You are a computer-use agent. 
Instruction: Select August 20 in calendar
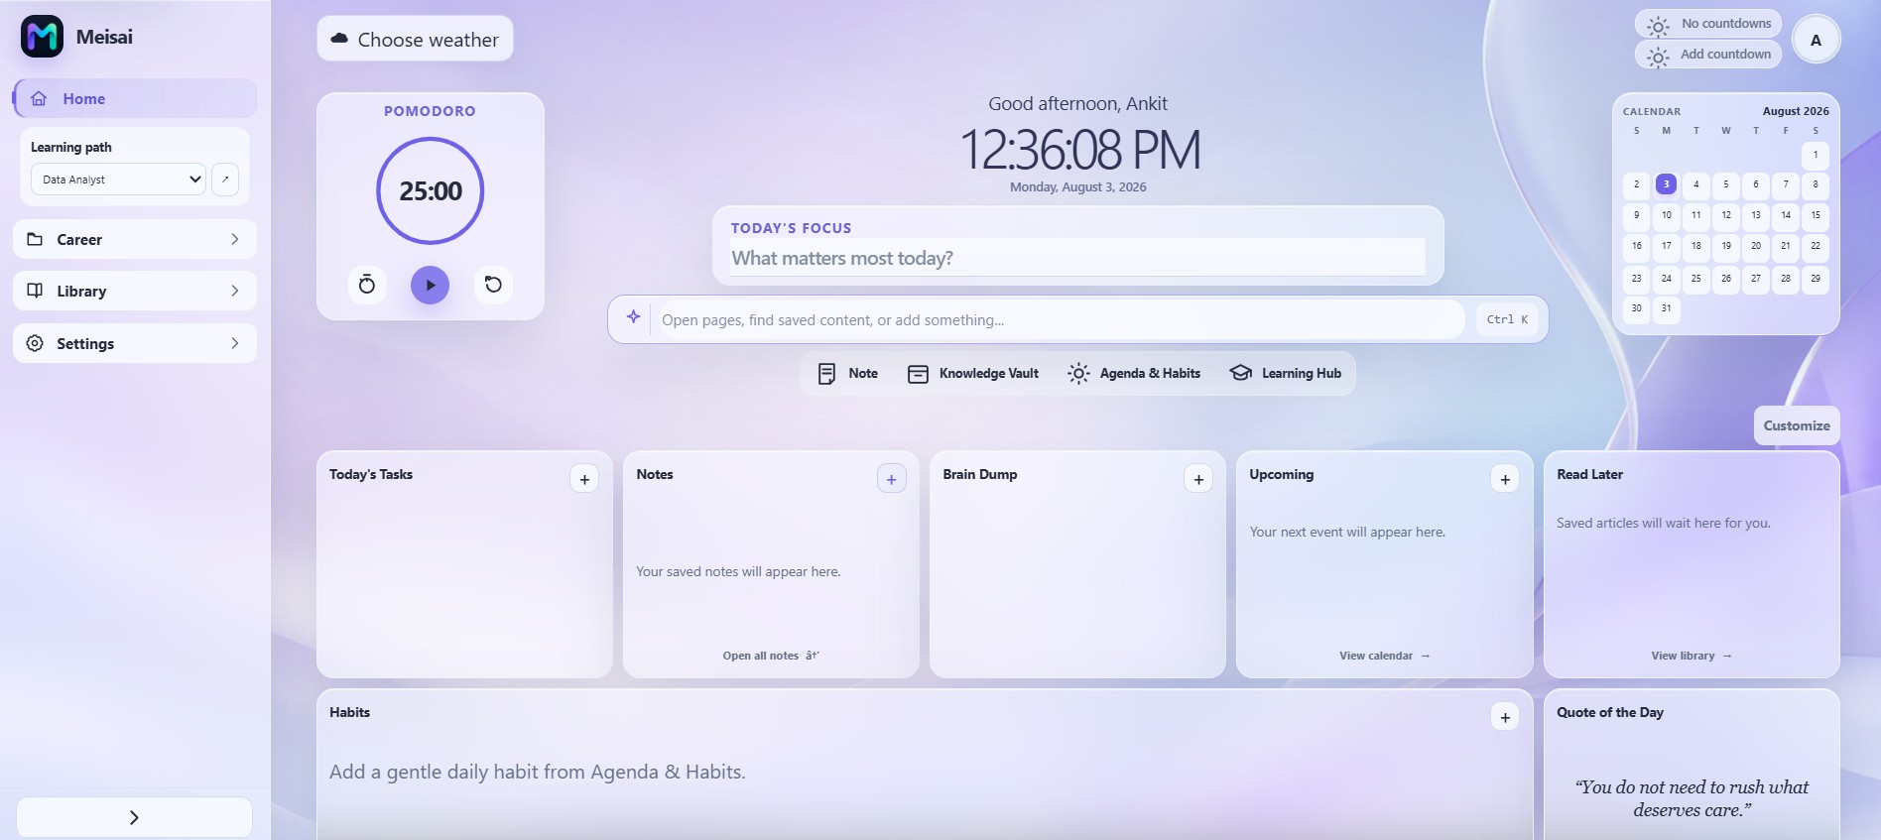(1756, 246)
